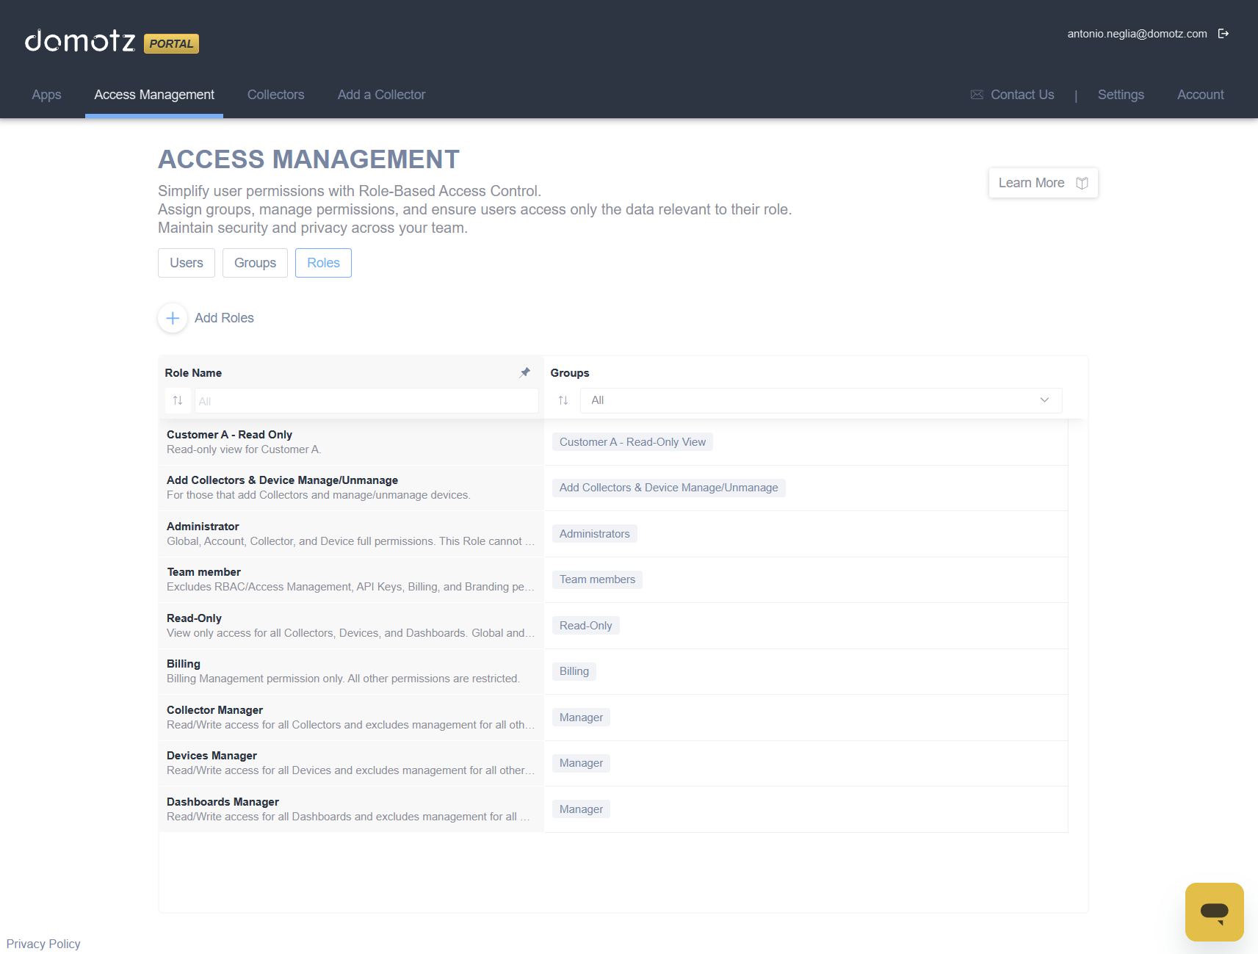Open the yellow chat widget
This screenshot has width=1258, height=954.
click(1214, 911)
